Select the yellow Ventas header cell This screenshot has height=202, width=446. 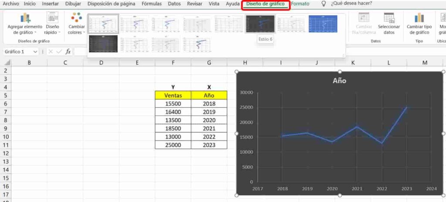point(173,95)
